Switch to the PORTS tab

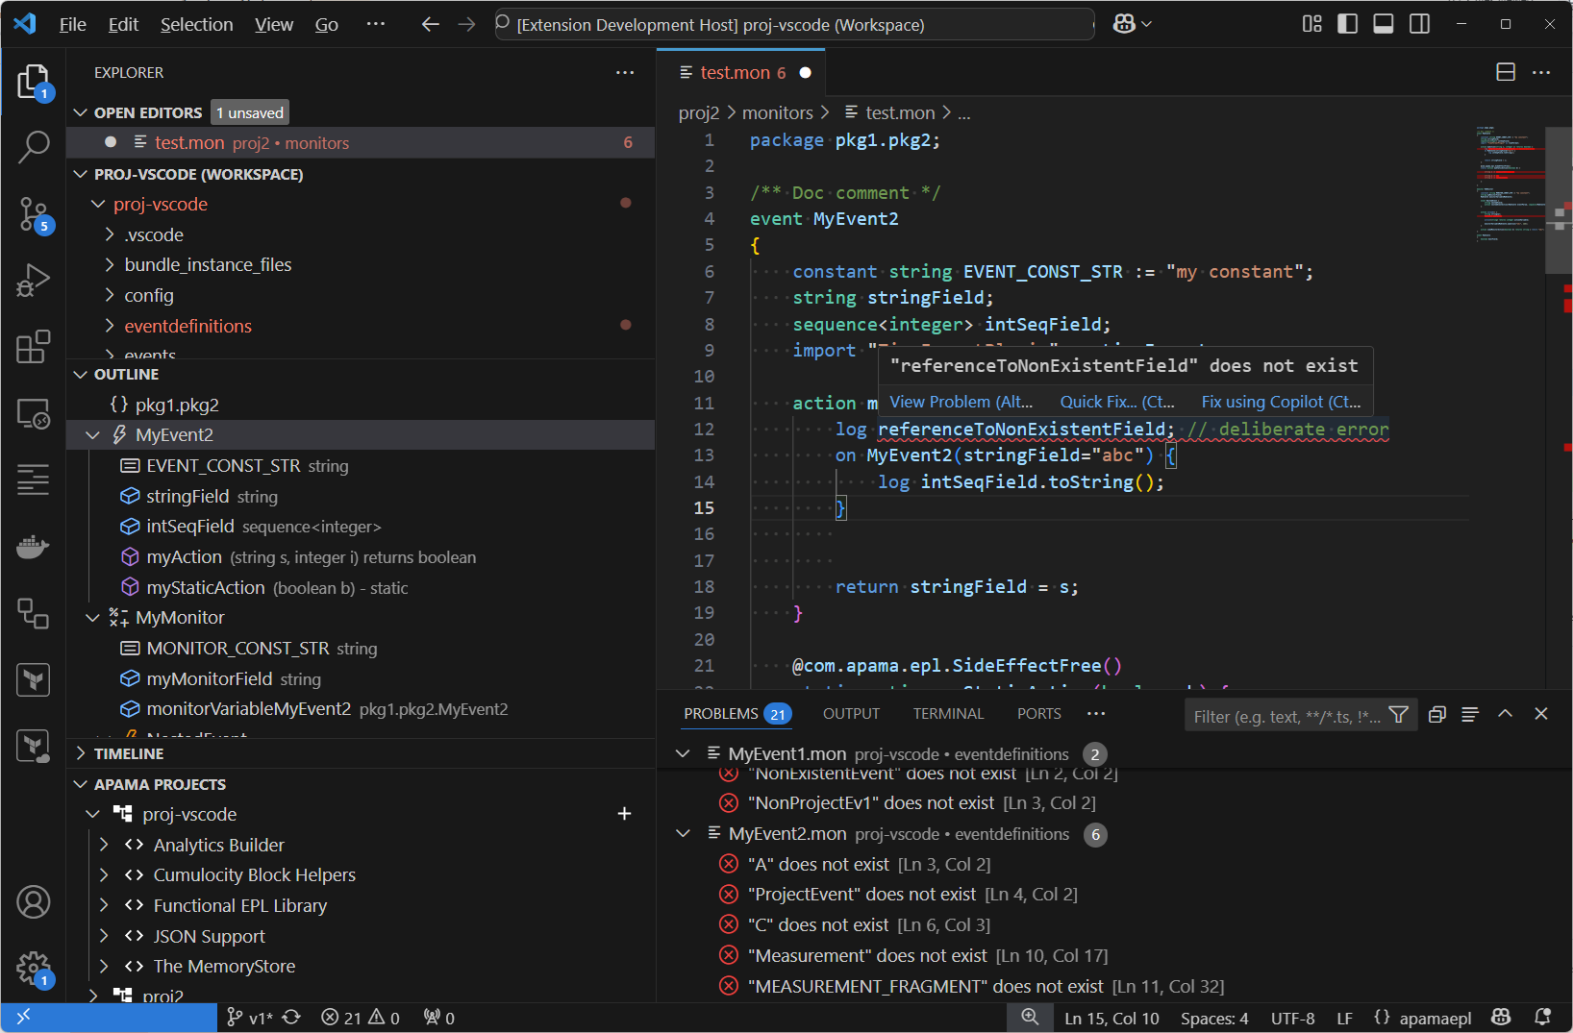pyautogui.click(x=1039, y=713)
